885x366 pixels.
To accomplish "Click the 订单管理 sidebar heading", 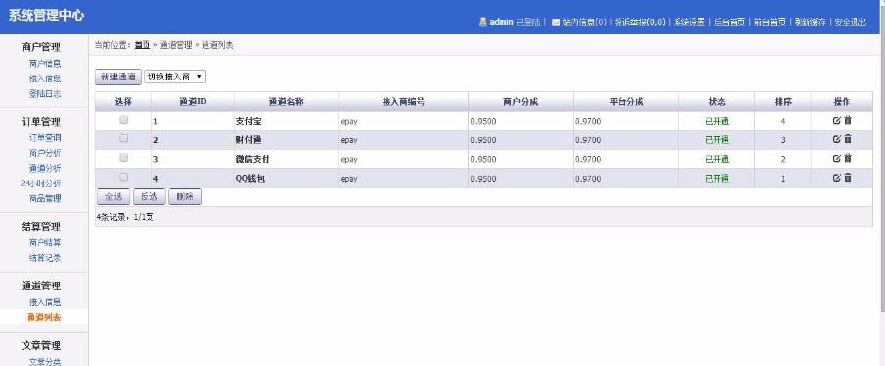I will 41,122.
